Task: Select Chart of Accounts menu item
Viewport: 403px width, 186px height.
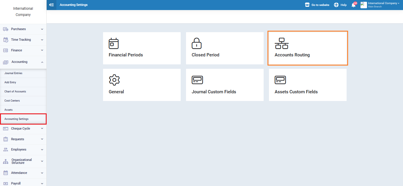Action: point(15,92)
